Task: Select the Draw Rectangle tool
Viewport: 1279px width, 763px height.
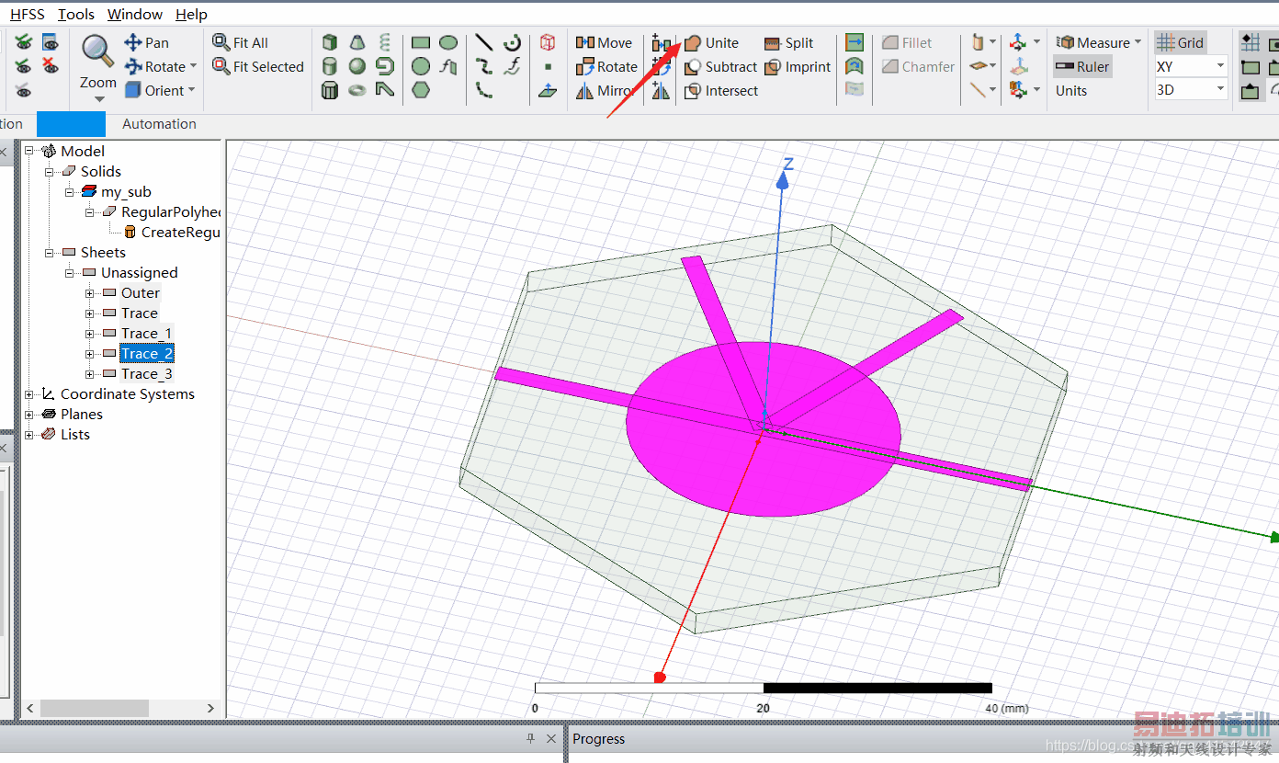Action: pos(421,43)
